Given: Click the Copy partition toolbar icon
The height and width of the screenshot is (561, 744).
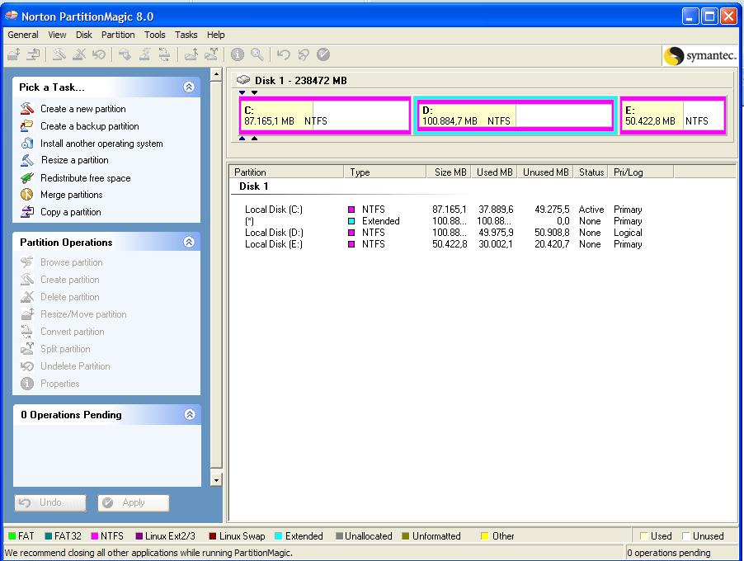Looking at the screenshot, I should [33, 54].
